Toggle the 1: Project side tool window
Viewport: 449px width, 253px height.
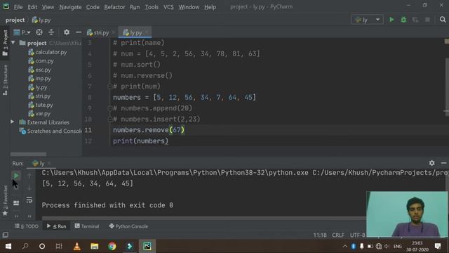click(x=5, y=43)
